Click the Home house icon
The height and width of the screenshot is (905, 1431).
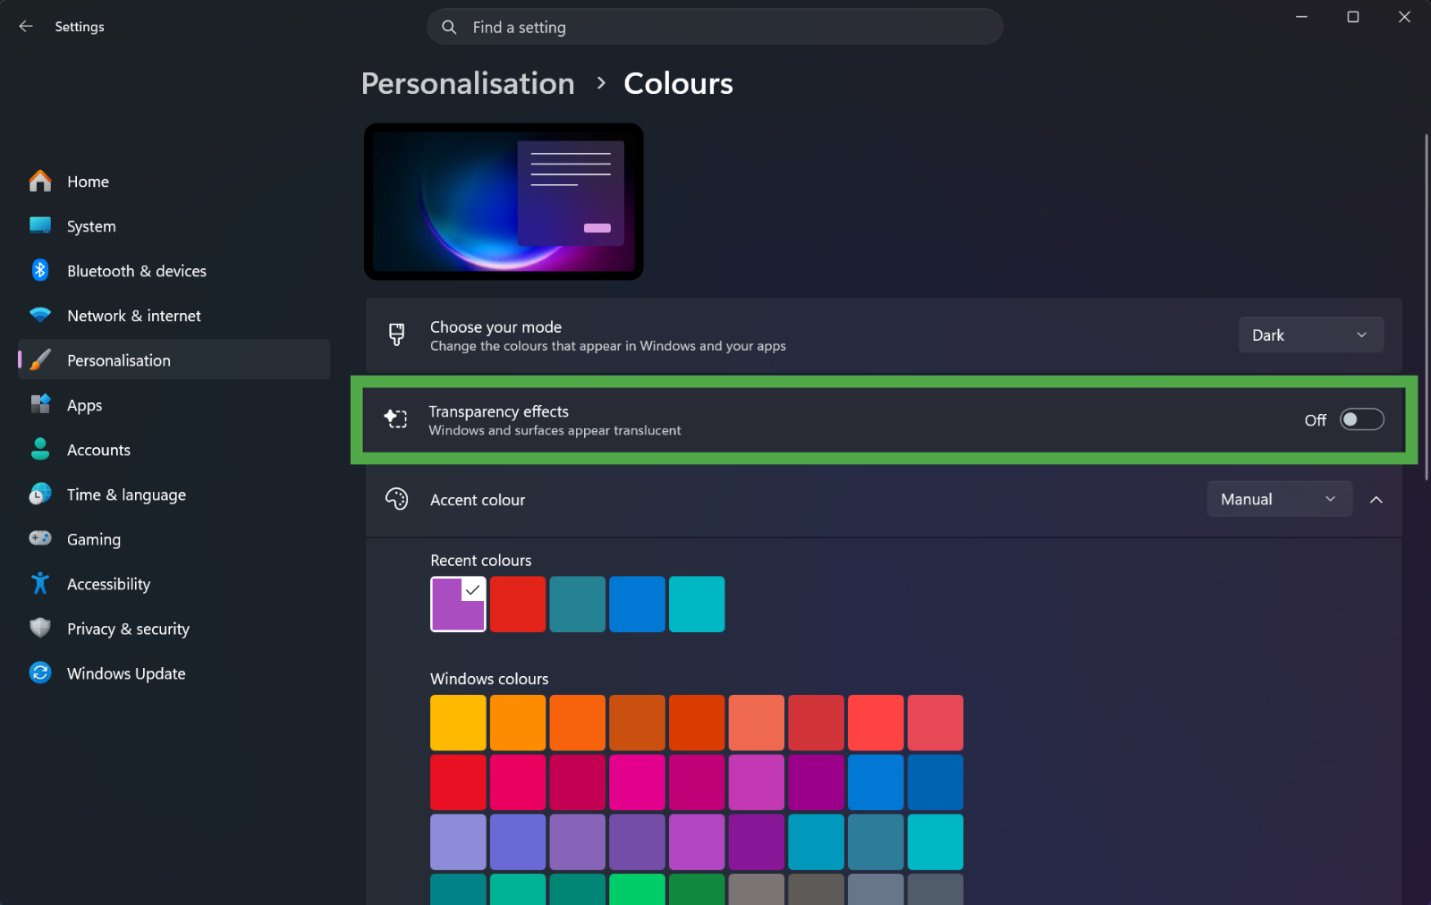40,182
